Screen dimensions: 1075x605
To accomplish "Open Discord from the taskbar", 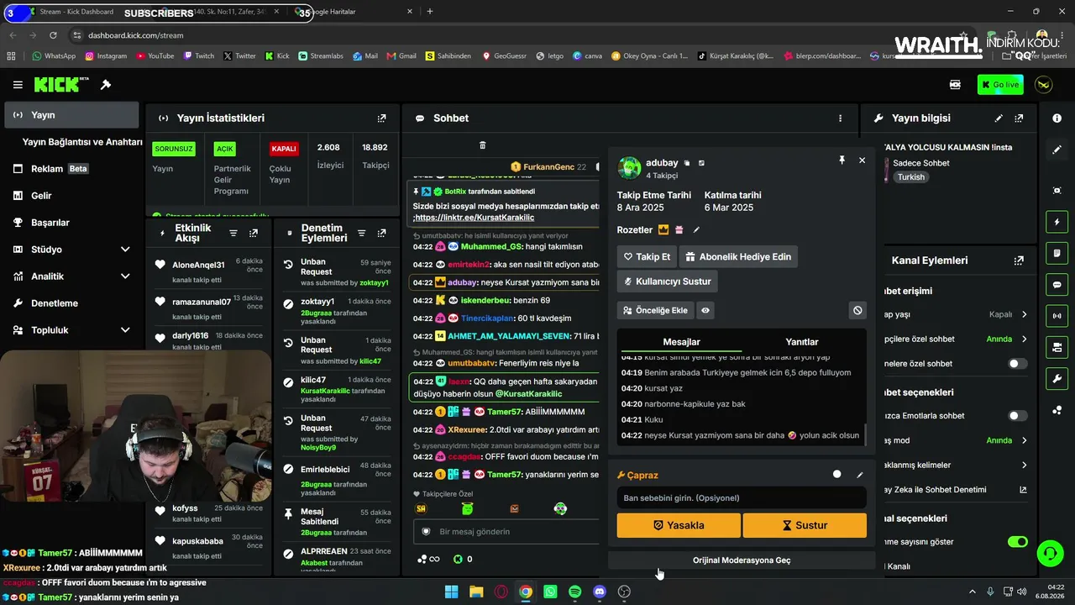I will tap(600, 592).
